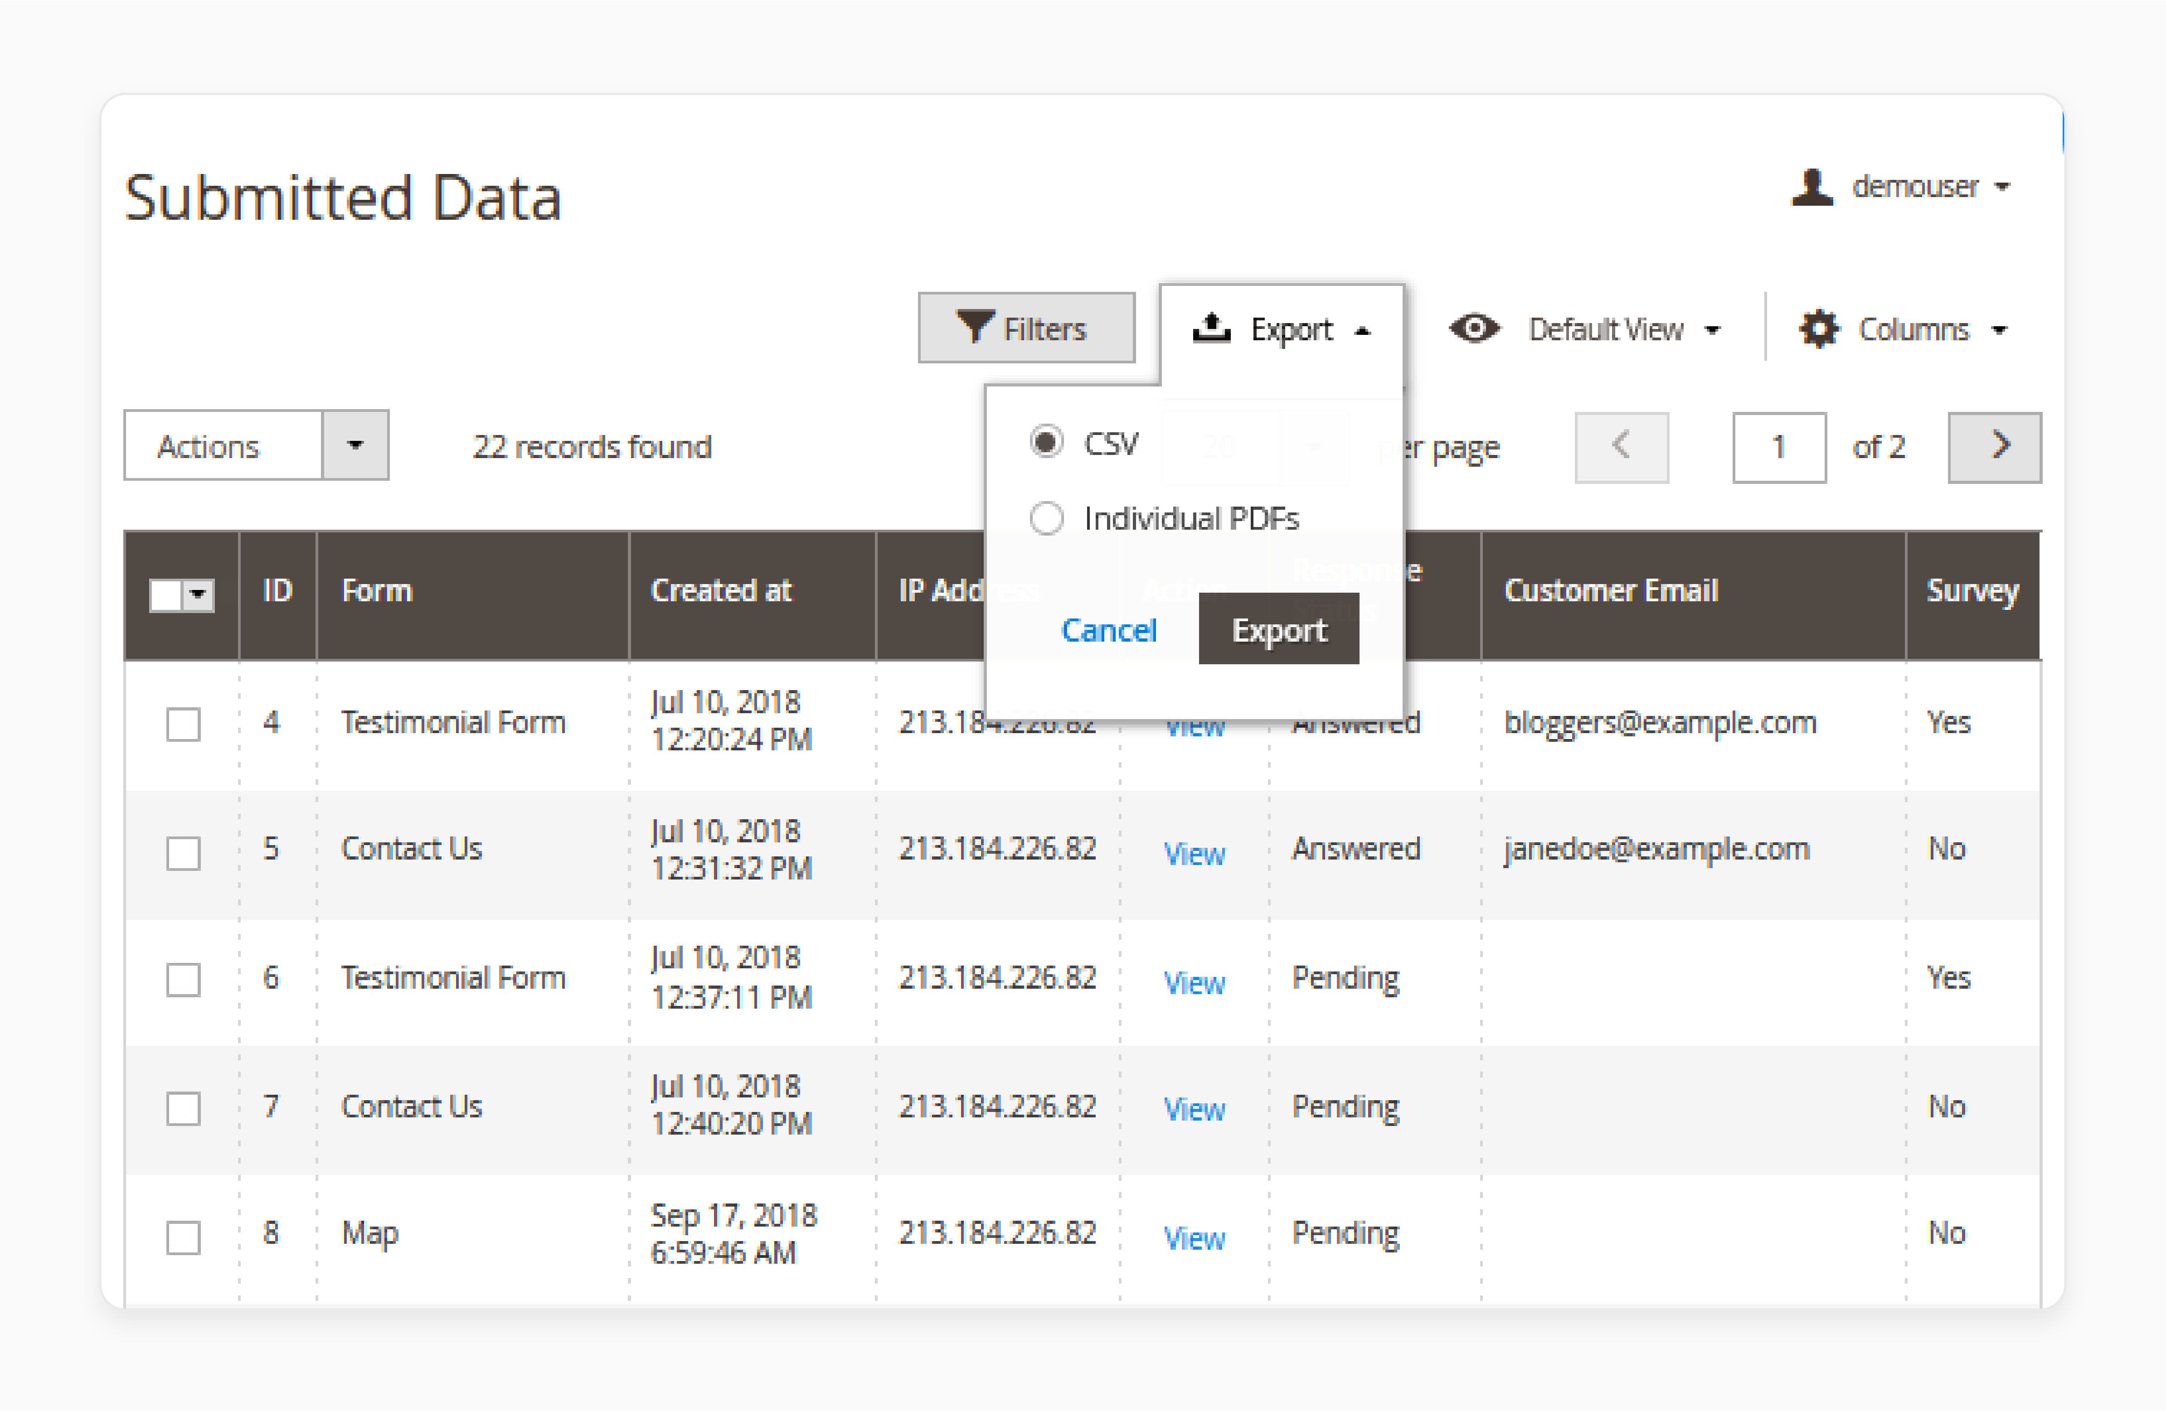The width and height of the screenshot is (2166, 1411).
Task: Click Survey 'No' in ID 5 row
Action: (1947, 849)
